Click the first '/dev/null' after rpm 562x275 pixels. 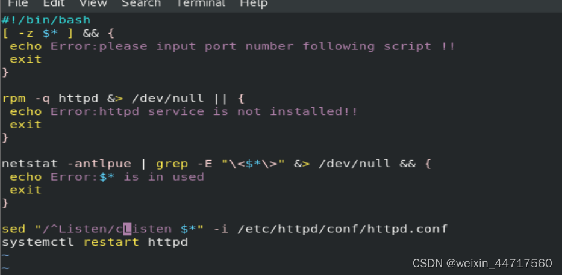(x=167, y=98)
